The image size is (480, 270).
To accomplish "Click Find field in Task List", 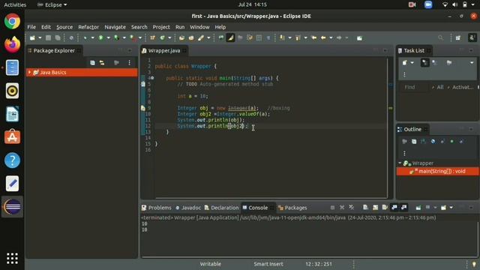I will (x=415, y=87).
